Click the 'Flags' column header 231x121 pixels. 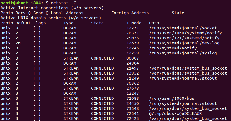(39, 23)
